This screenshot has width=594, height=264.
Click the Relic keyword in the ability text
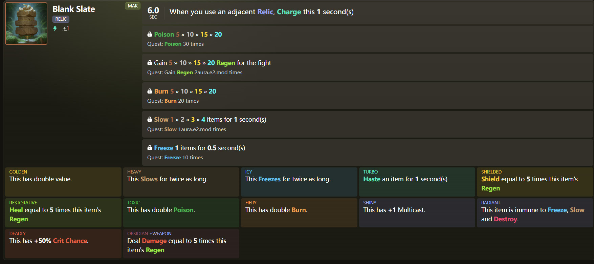tap(265, 12)
